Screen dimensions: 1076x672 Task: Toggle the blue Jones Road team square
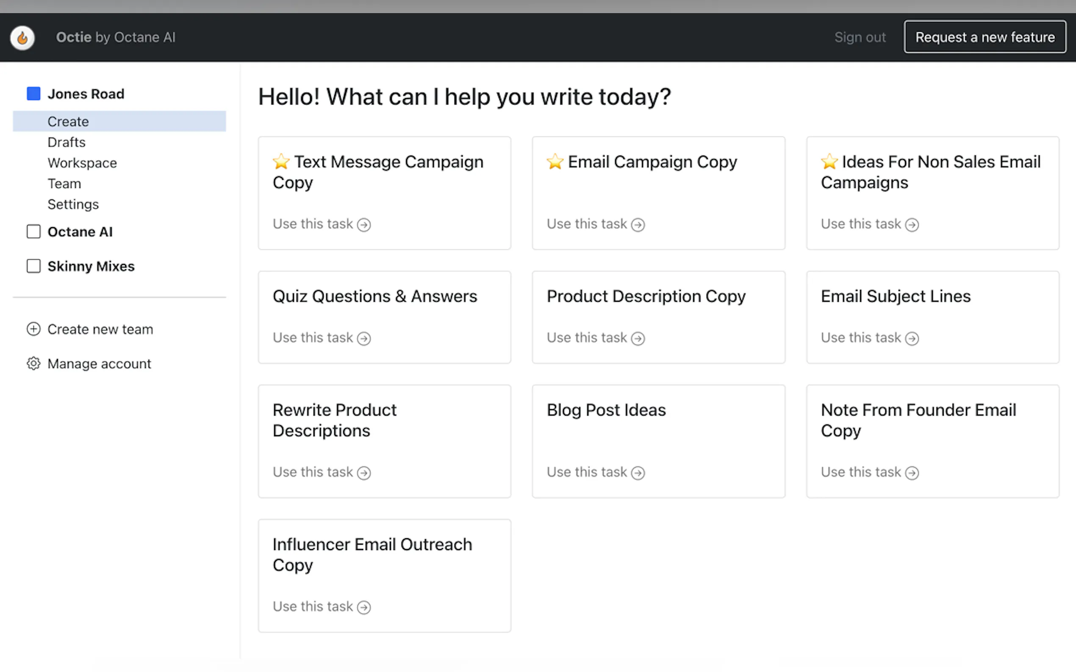33,94
